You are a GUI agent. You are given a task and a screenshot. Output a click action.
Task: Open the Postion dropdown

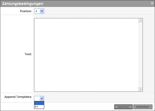(x=39, y=11)
